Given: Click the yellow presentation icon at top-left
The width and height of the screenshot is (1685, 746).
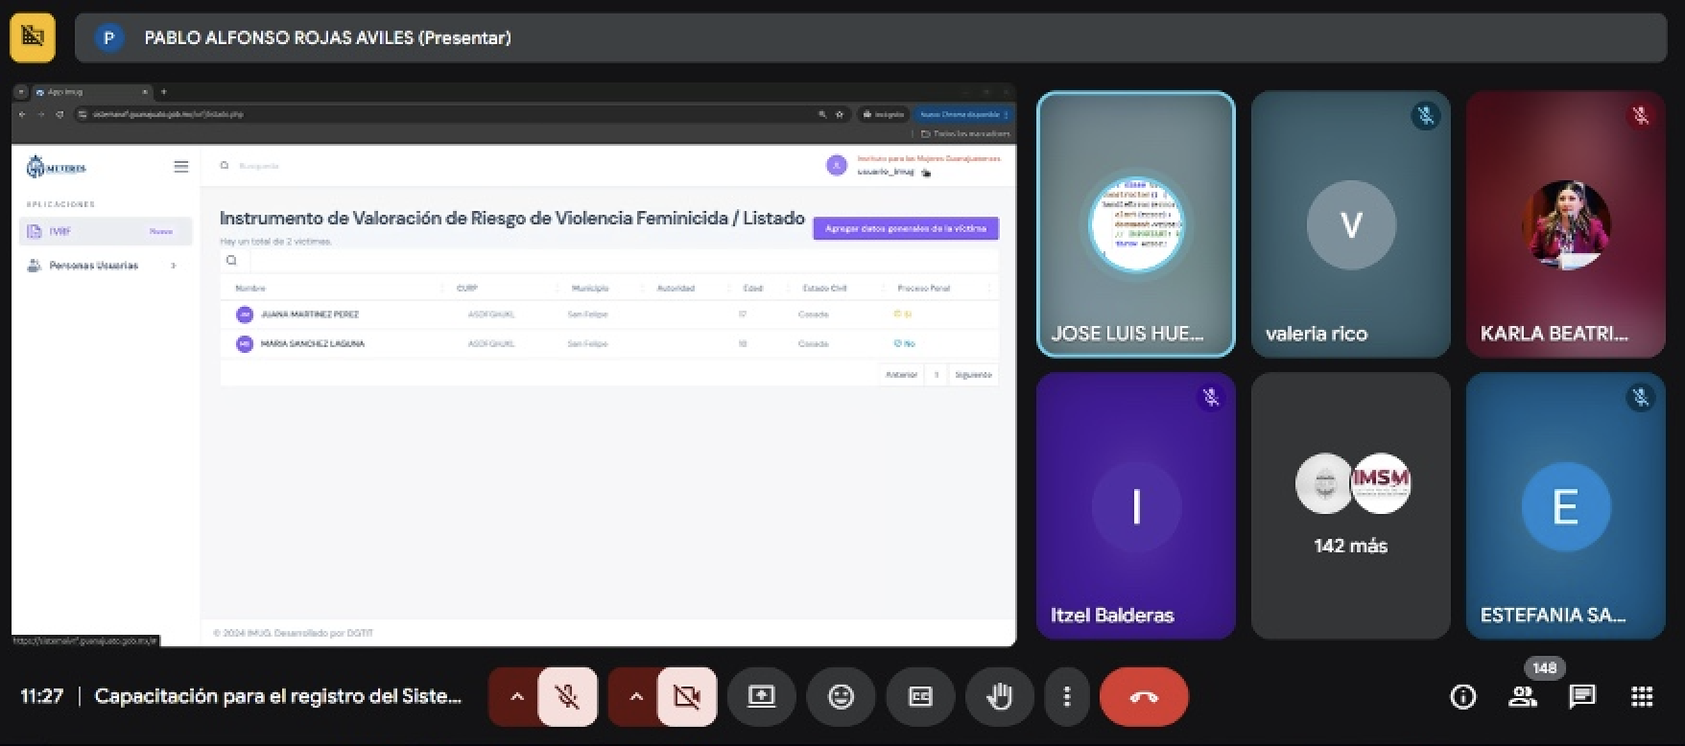Looking at the screenshot, I should [33, 37].
